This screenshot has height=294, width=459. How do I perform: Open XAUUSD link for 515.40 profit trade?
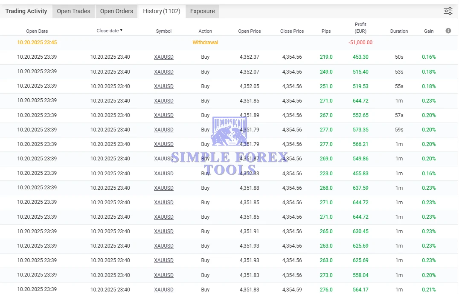click(164, 72)
